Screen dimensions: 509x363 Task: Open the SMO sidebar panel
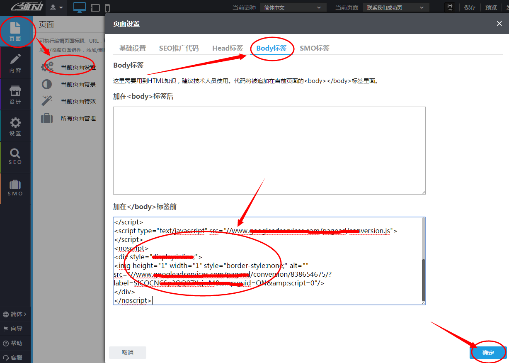(x=15, y=188)
